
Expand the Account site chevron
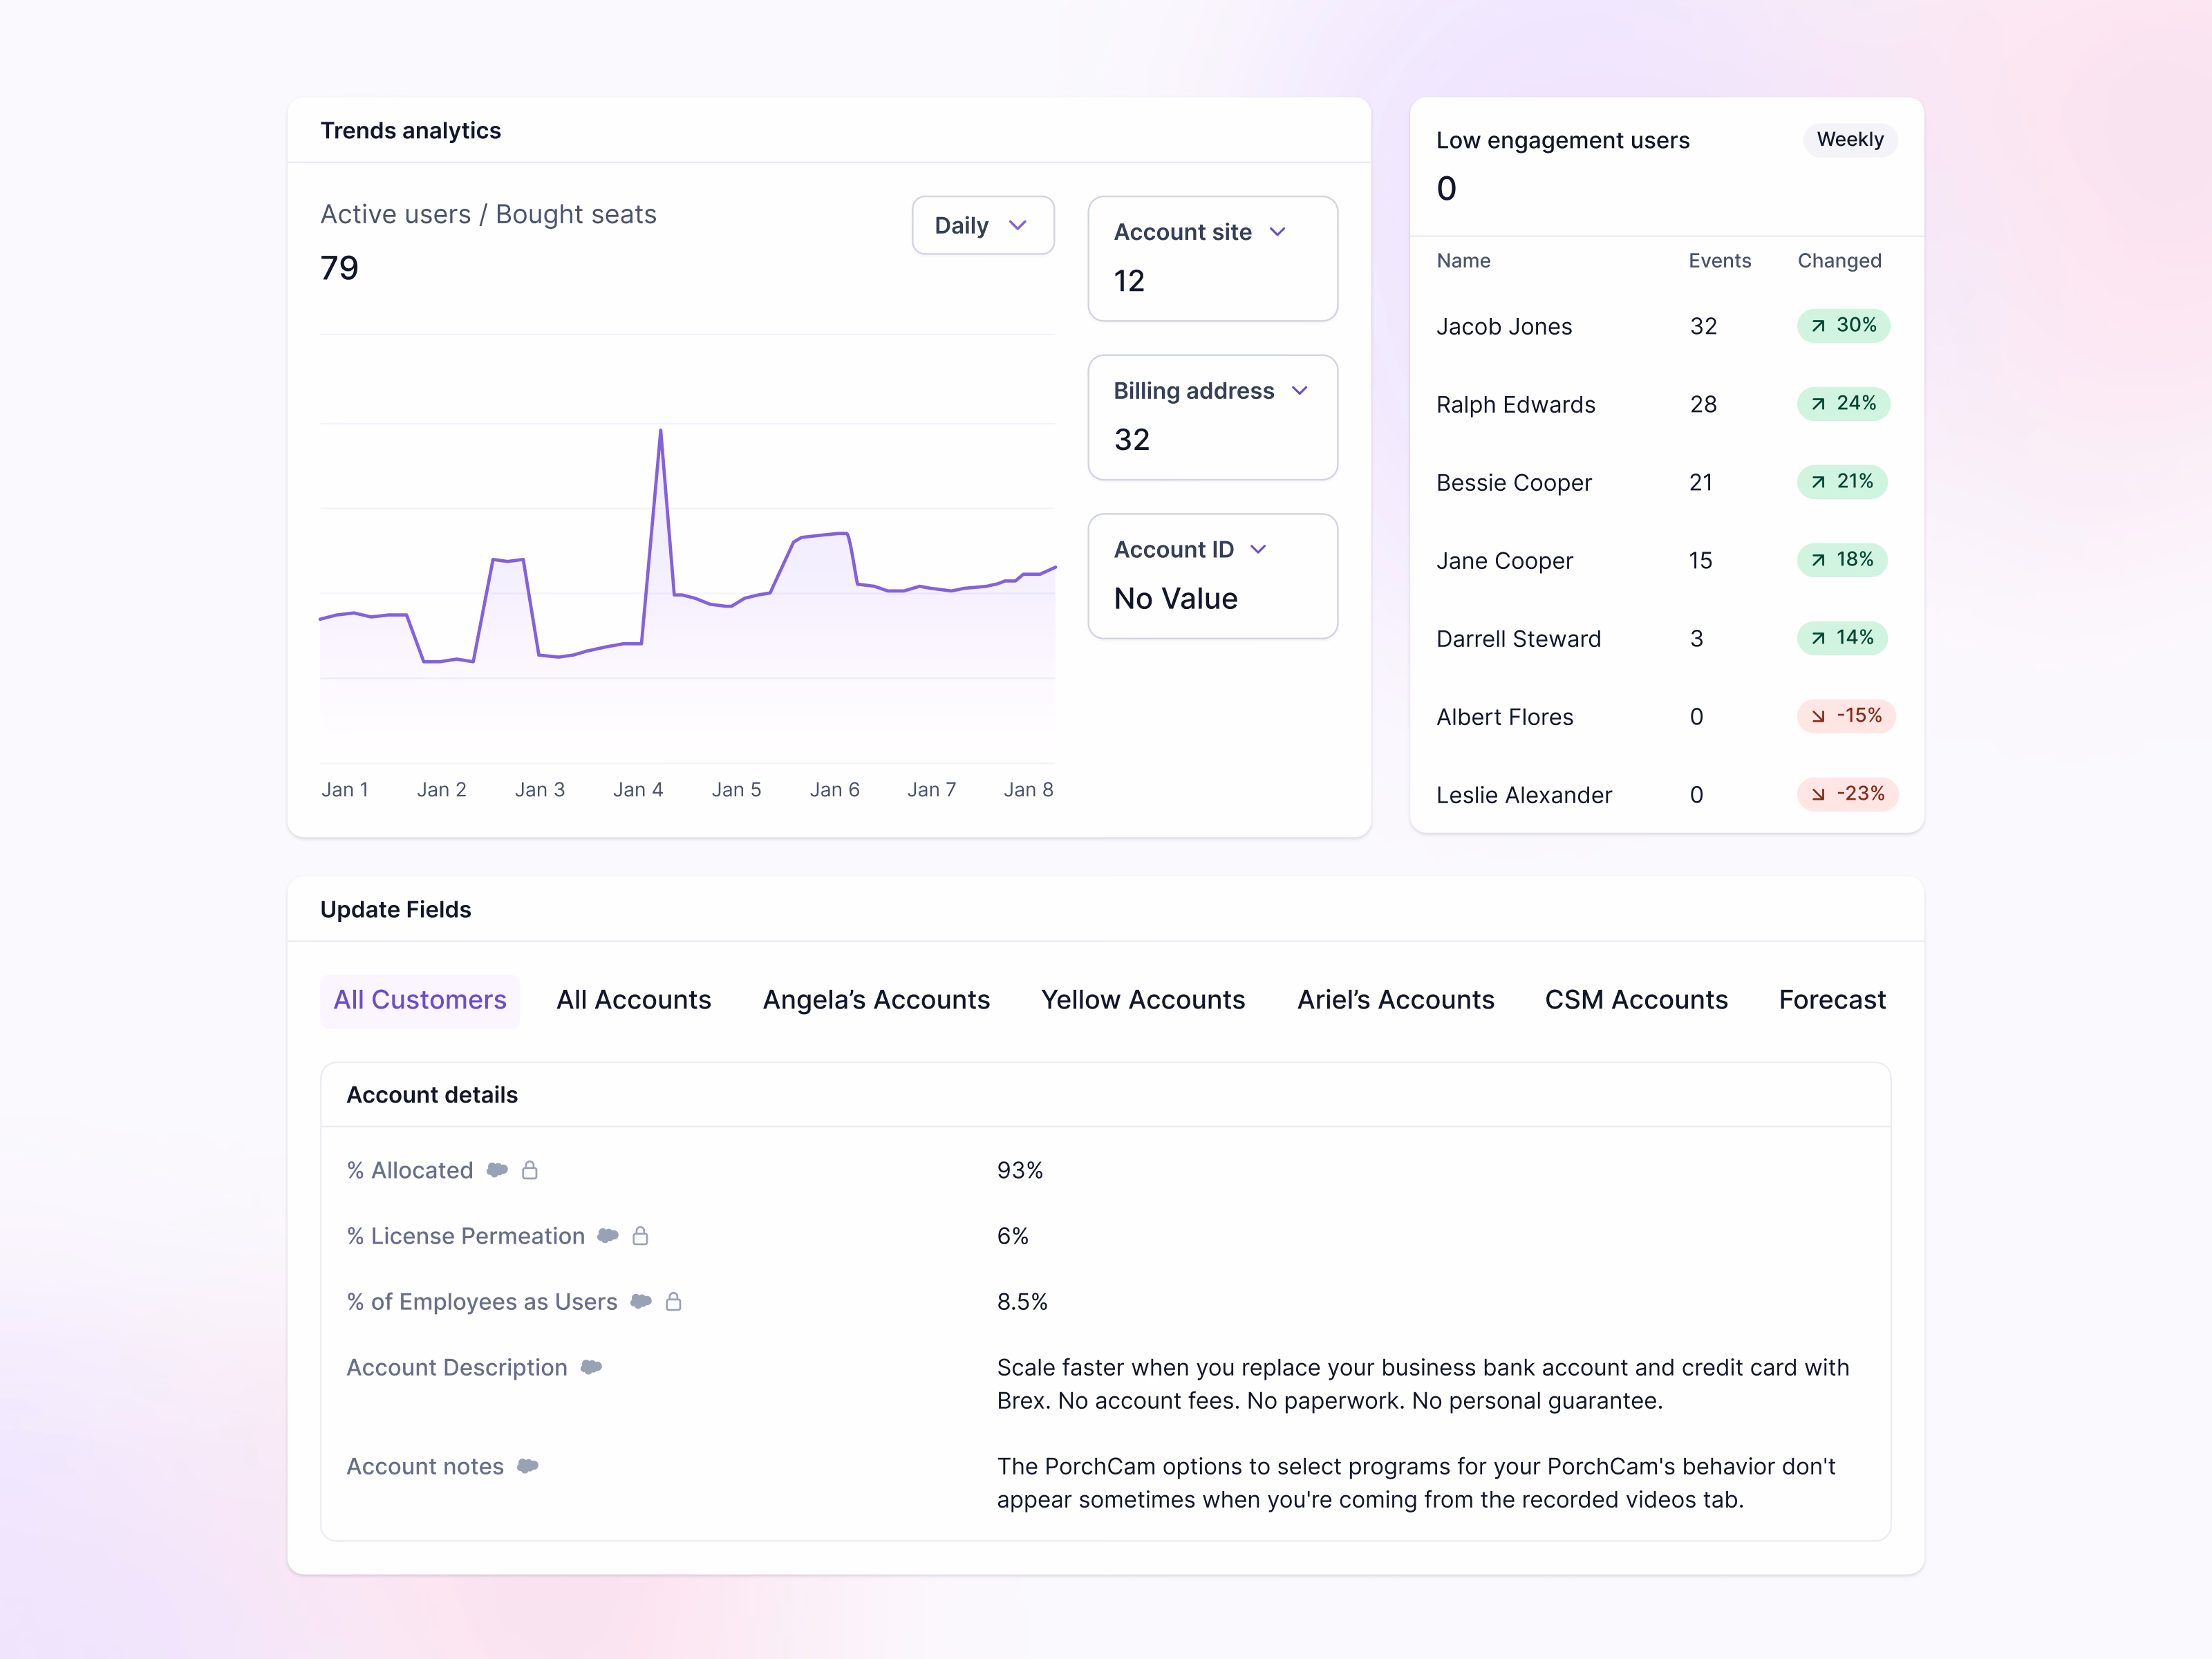pos(1278,232)
